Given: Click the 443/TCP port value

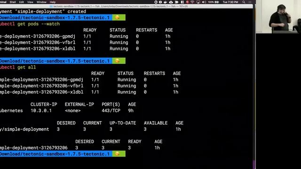Looking at the screenshot, I should (111, 111).
